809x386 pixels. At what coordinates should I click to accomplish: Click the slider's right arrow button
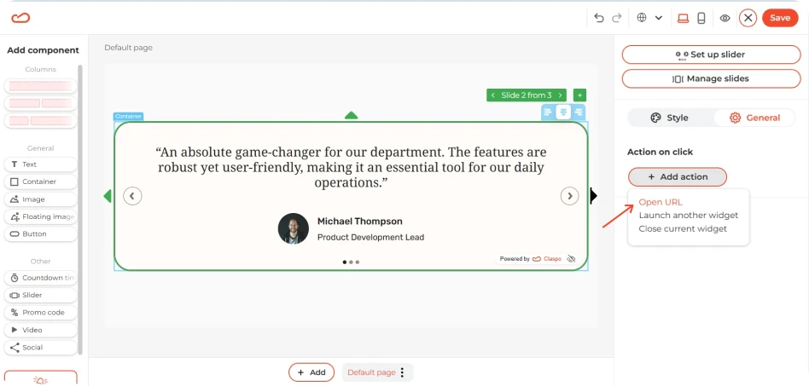coord(569,196)
